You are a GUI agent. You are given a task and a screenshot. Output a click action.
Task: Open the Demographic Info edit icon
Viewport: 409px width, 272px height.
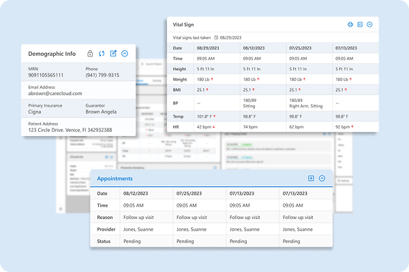click(x=113, y=54)
